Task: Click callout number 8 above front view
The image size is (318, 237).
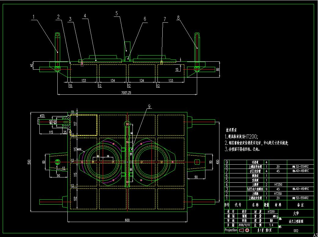Action: click(x=178, y=18)
